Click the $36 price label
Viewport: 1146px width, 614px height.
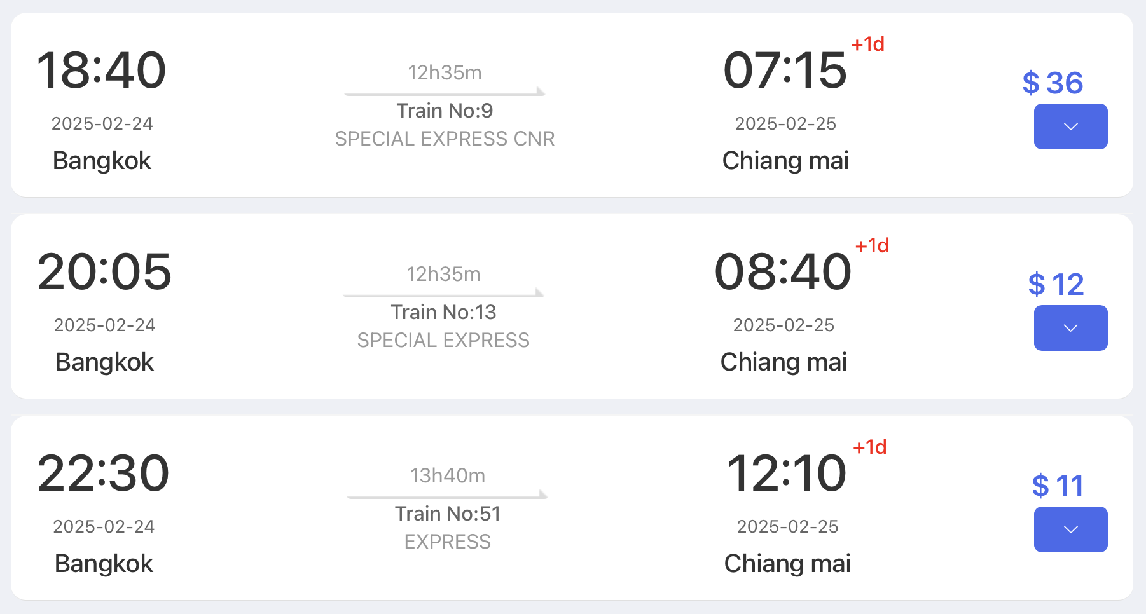tap(1053, 83)
